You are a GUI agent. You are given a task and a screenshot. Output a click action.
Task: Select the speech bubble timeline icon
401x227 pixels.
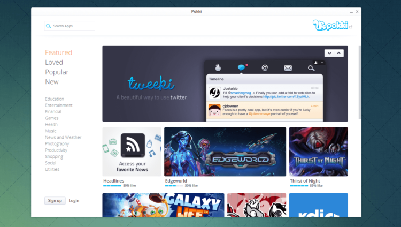[241, 67]
